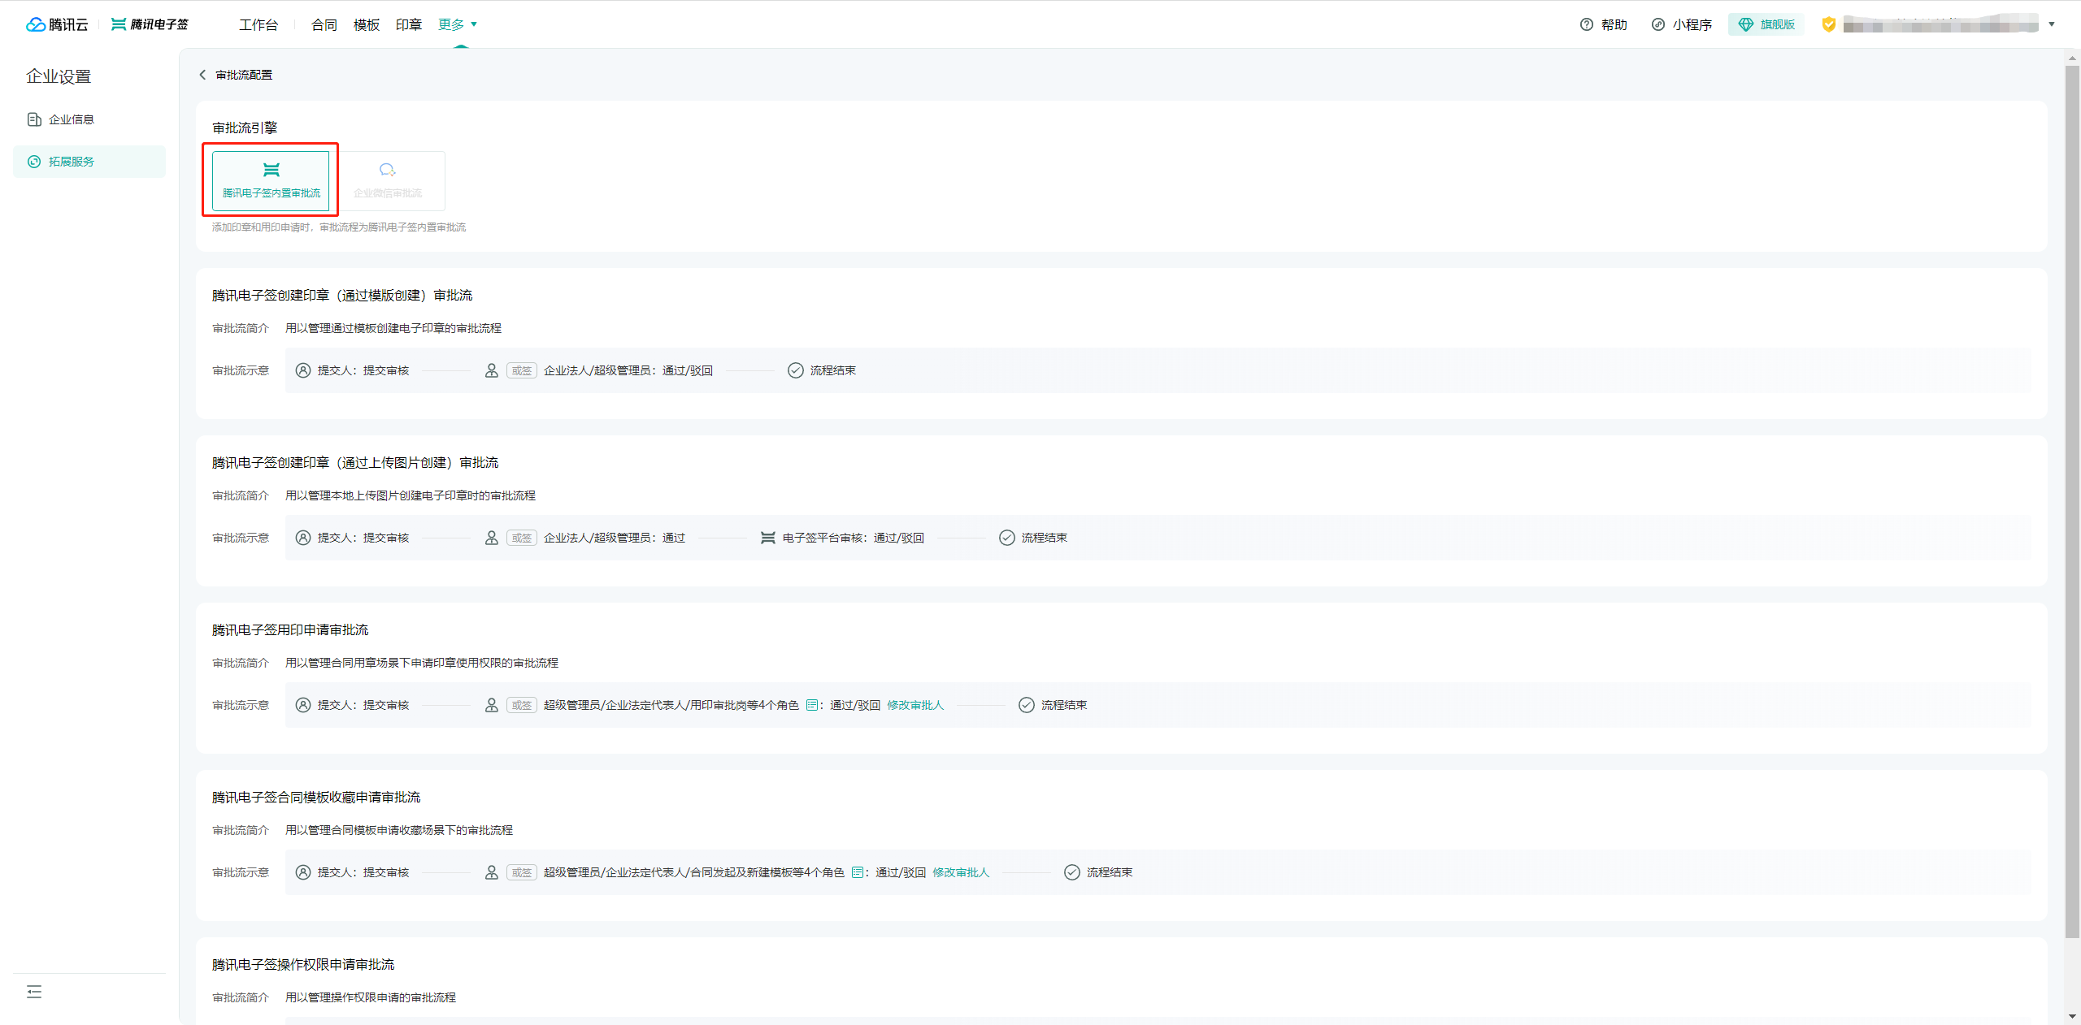
Task: Go back using the 审批流配置 arrow
Action: (202, 75)
